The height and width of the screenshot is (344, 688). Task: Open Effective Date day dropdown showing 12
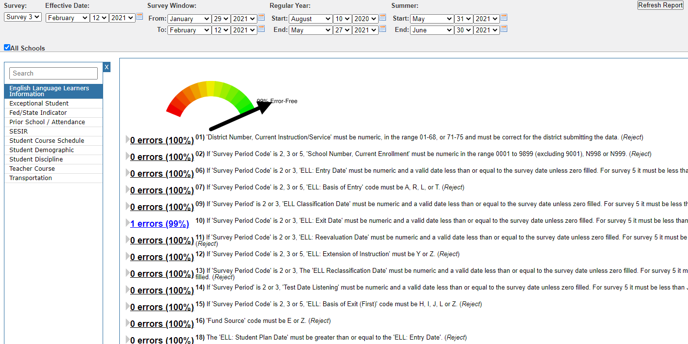(x=99, y=18)
